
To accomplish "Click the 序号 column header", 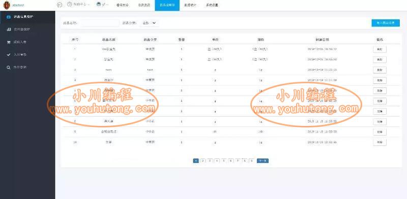I will coord(75,40).
